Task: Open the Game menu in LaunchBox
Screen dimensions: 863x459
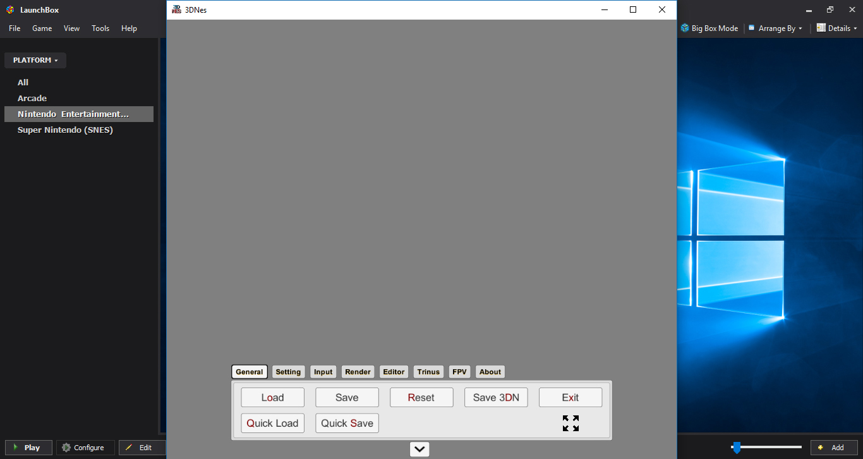Action: click(42, 28)
